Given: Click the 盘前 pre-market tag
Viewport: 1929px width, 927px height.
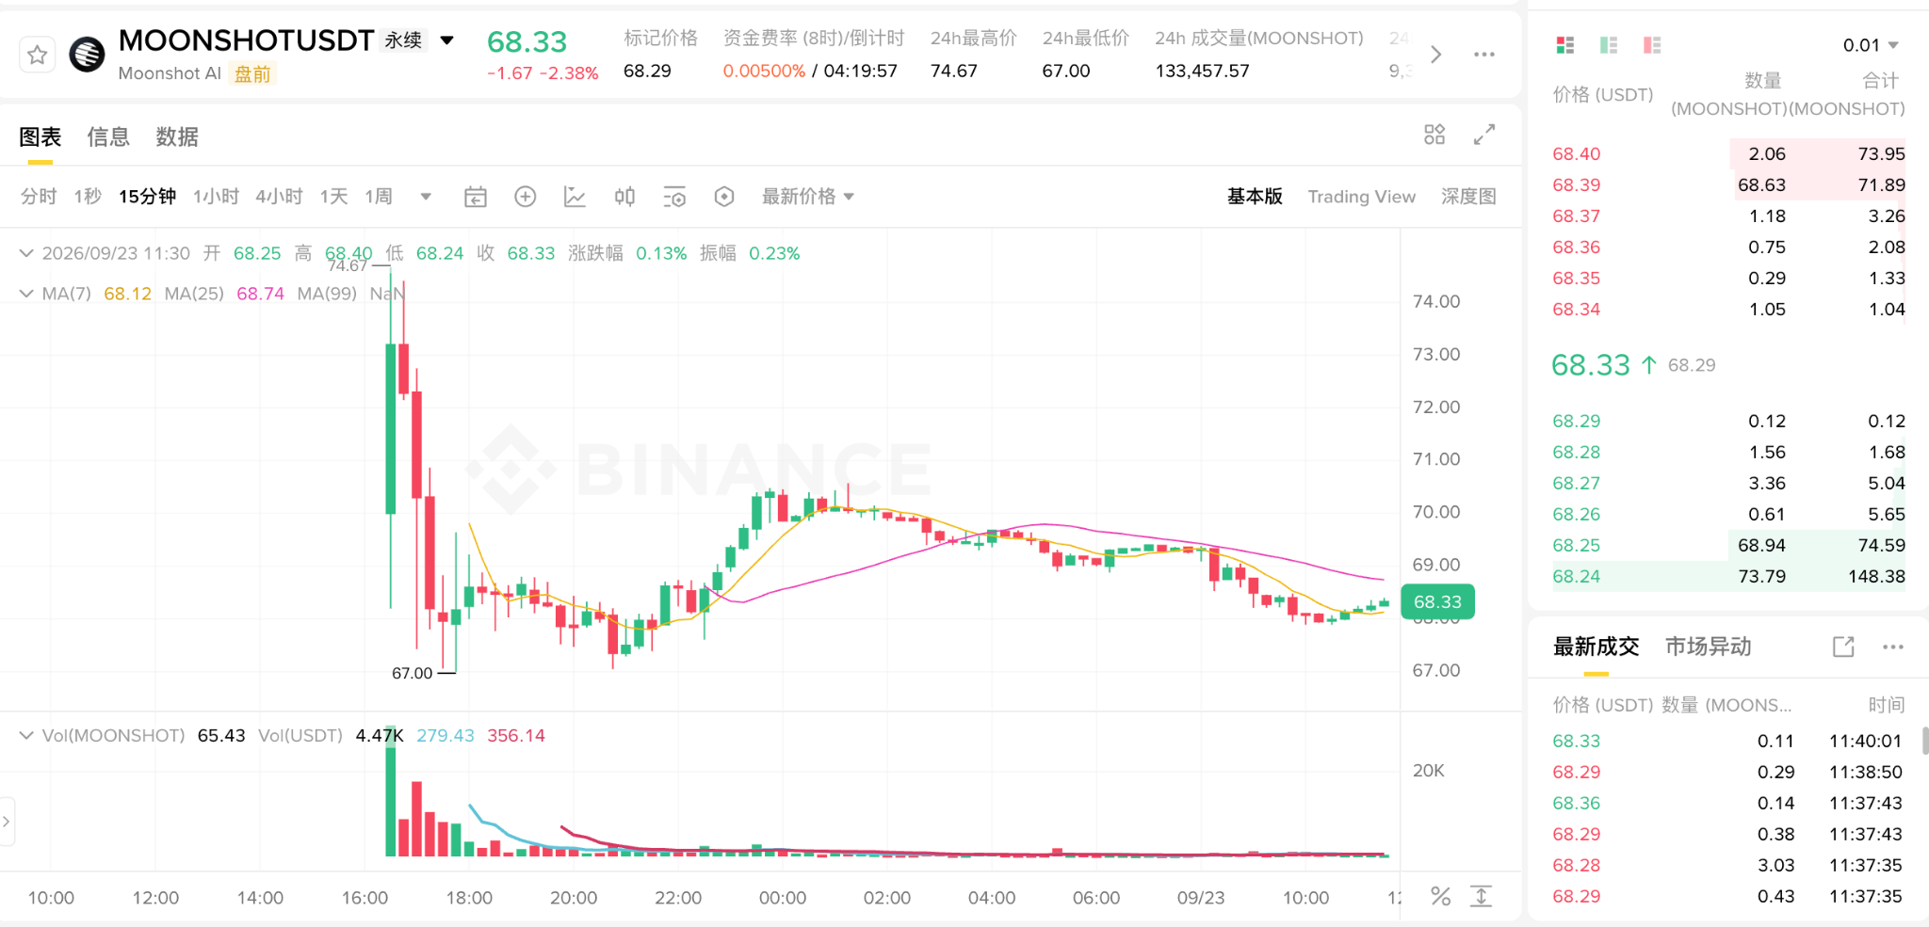Looking at the screenshot, I should tap(252, 74).
